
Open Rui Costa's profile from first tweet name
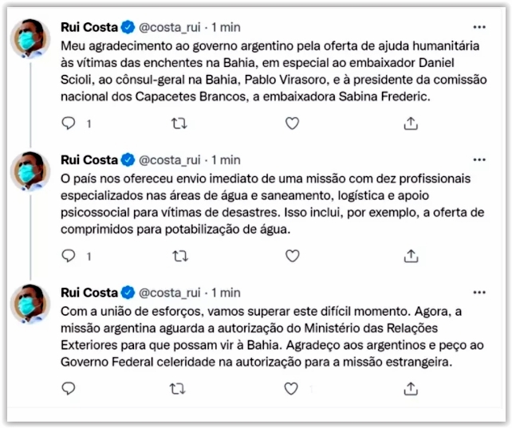coord(88,27)
